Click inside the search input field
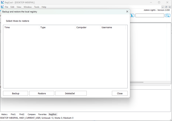The width and height of the screenshot is (172, 121). pyautogui.click(x=150, y=15)
